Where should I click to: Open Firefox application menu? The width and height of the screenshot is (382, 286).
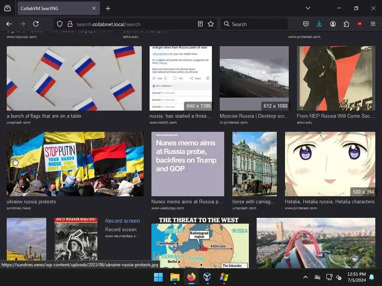click(x=373, y=24)
